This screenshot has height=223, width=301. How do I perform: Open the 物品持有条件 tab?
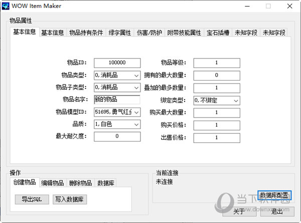point(86,32)
